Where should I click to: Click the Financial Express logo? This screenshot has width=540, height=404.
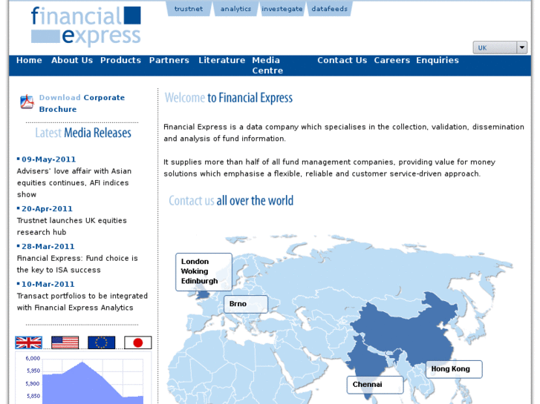click(85, 26)
